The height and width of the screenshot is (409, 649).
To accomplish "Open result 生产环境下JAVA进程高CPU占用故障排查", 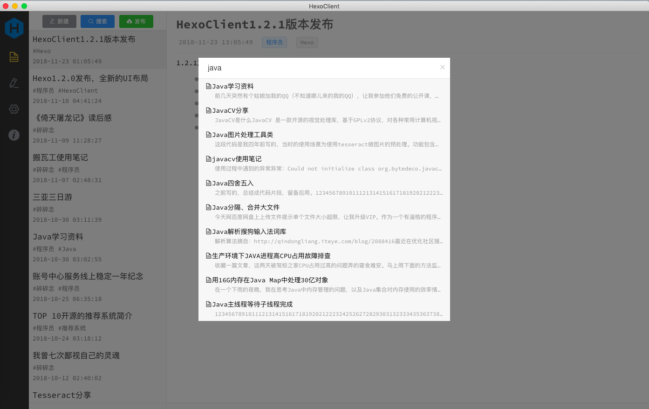I will [x=324, y=260].
